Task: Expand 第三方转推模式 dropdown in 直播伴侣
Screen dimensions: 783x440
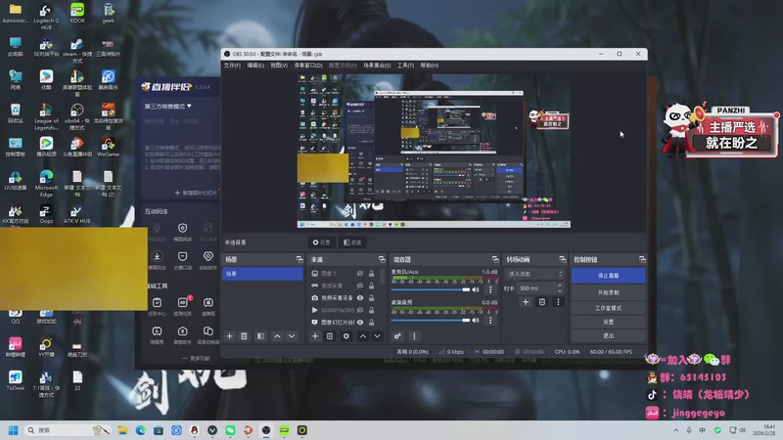Action: tap(167, 107)
